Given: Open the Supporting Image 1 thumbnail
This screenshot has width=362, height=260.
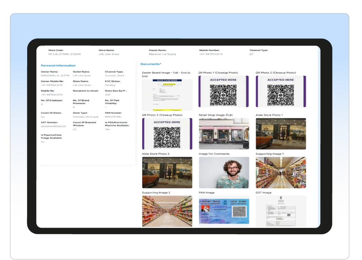Looking at the screenshot, I should point(281,172).
